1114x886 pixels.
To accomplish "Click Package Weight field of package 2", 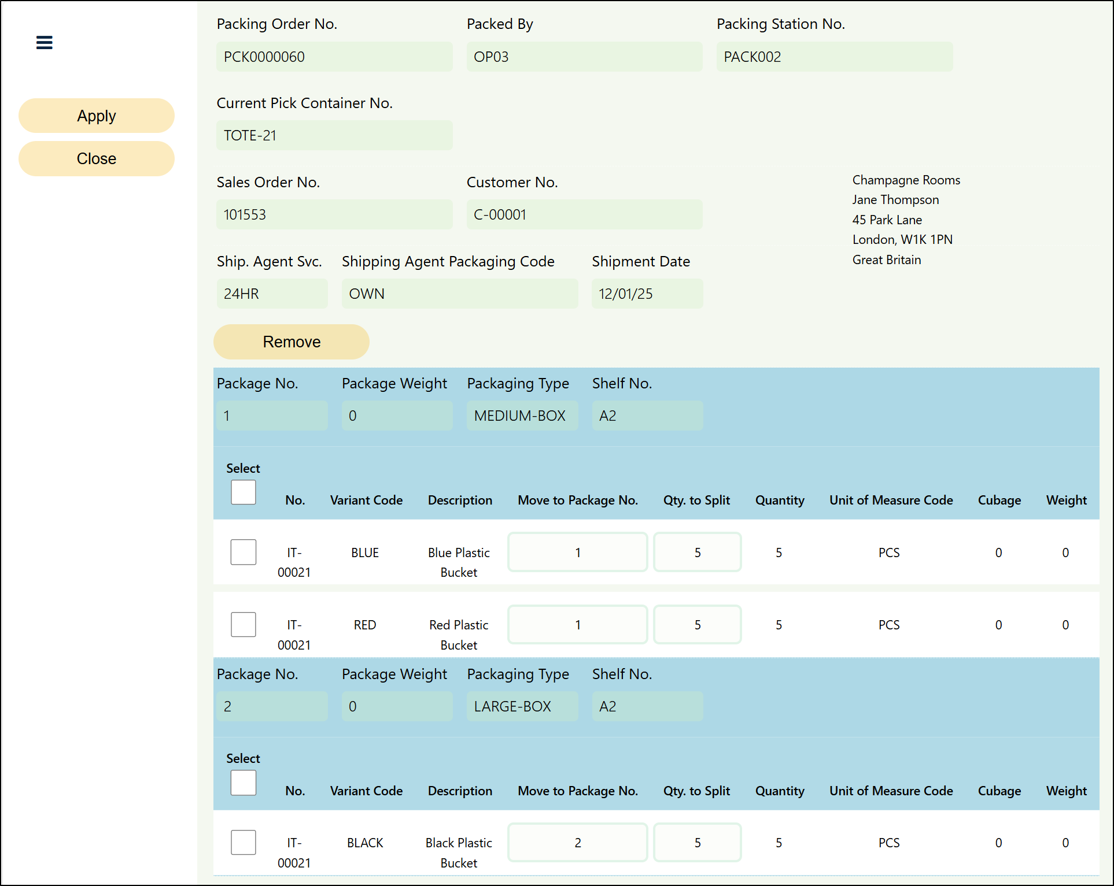I will point(397,706).
